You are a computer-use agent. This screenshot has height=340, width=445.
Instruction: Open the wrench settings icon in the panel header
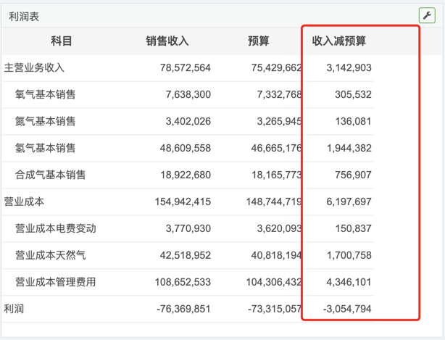point(426,15)
